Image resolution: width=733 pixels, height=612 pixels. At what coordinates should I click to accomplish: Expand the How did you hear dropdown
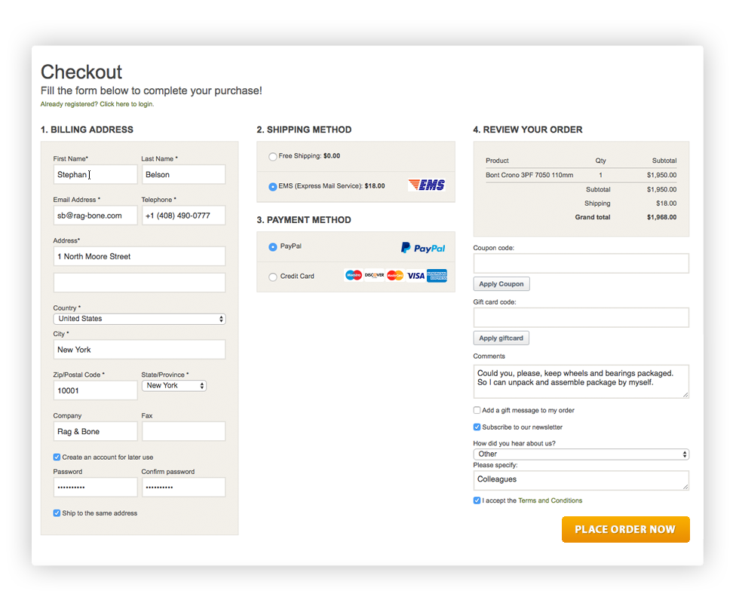click(581, 454)
